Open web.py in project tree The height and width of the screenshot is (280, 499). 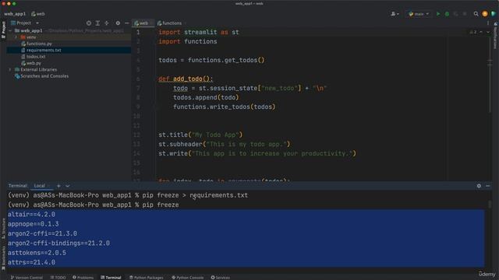click(34, 63)
